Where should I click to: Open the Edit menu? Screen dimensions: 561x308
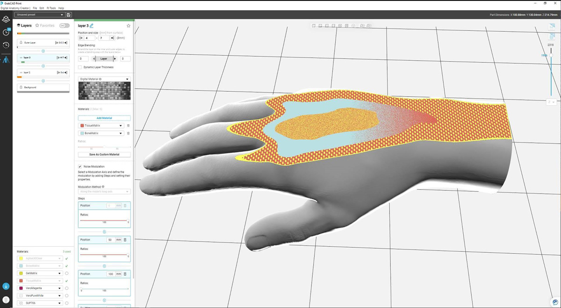click(42, 8)
